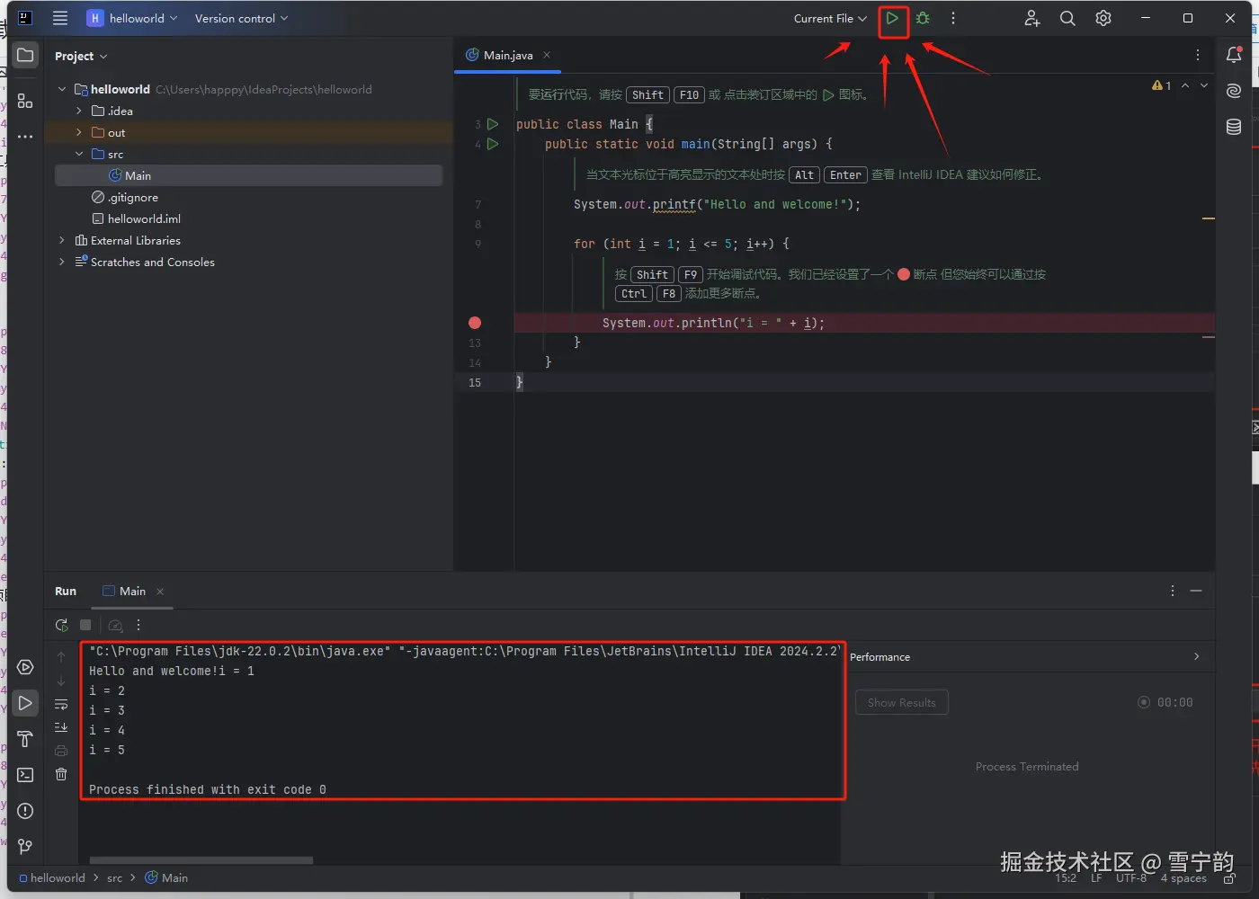Run the current file with green play button
1259x899 pixels.
892,18
